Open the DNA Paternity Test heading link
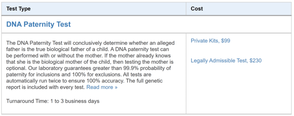Screen dimensions: 294x116 click(x=38, y=24)
